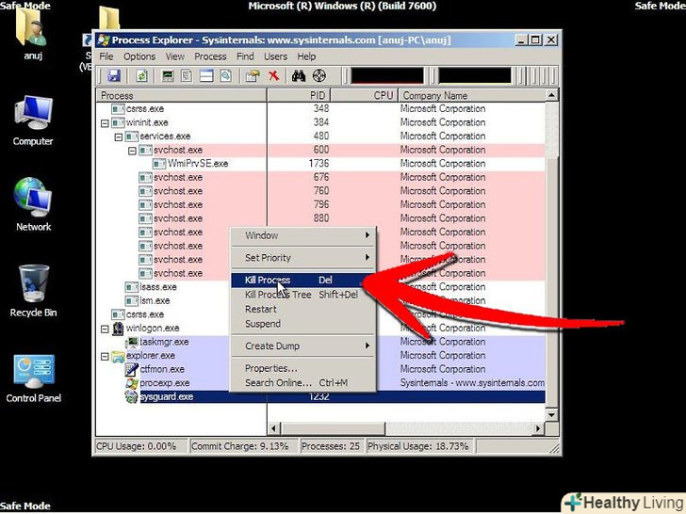Click the red X Kill Process toolbar icon

274,76
